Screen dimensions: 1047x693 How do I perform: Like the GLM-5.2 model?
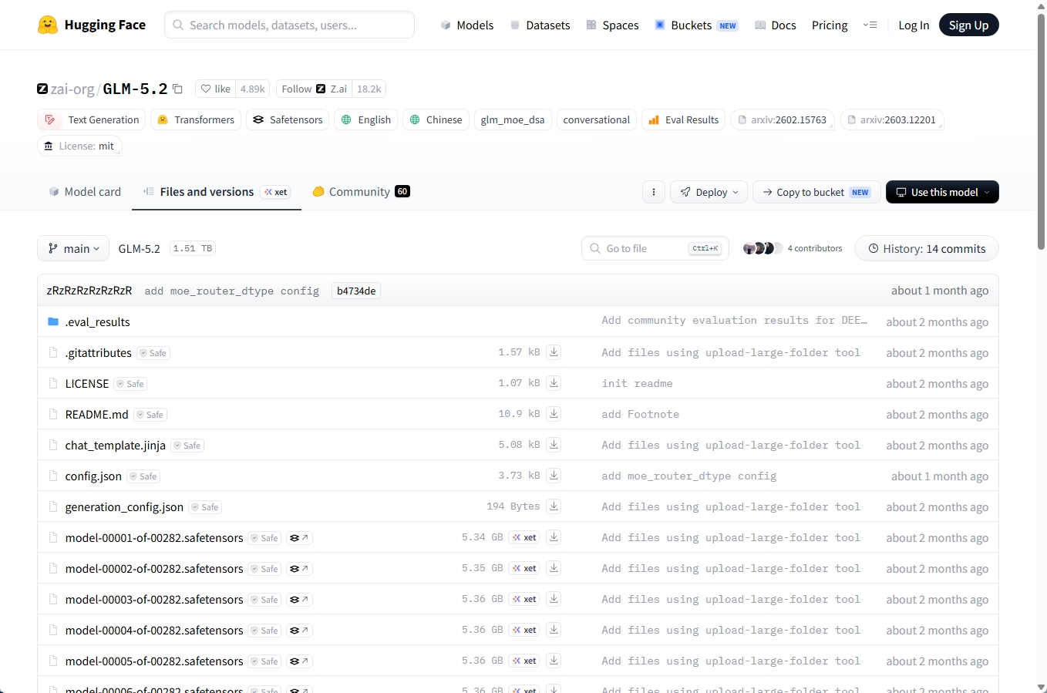pyautogui.click(x=216, y=89)
